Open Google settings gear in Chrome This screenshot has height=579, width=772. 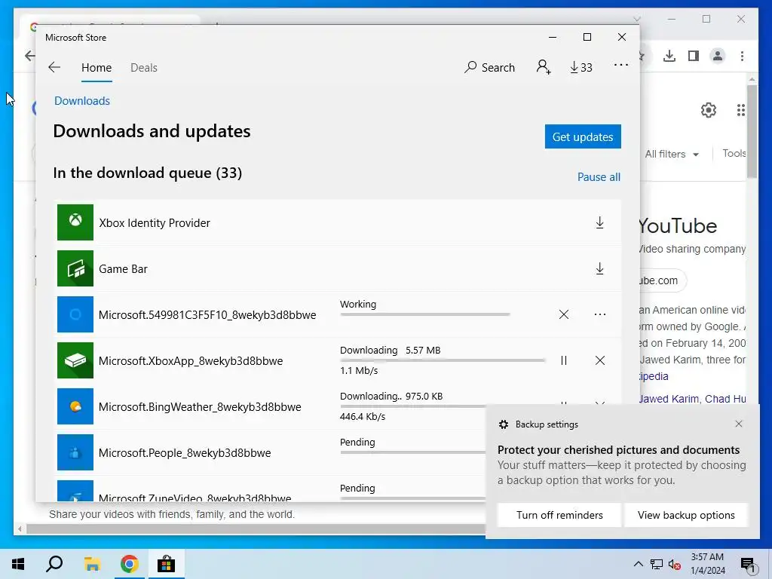(709, 110)
